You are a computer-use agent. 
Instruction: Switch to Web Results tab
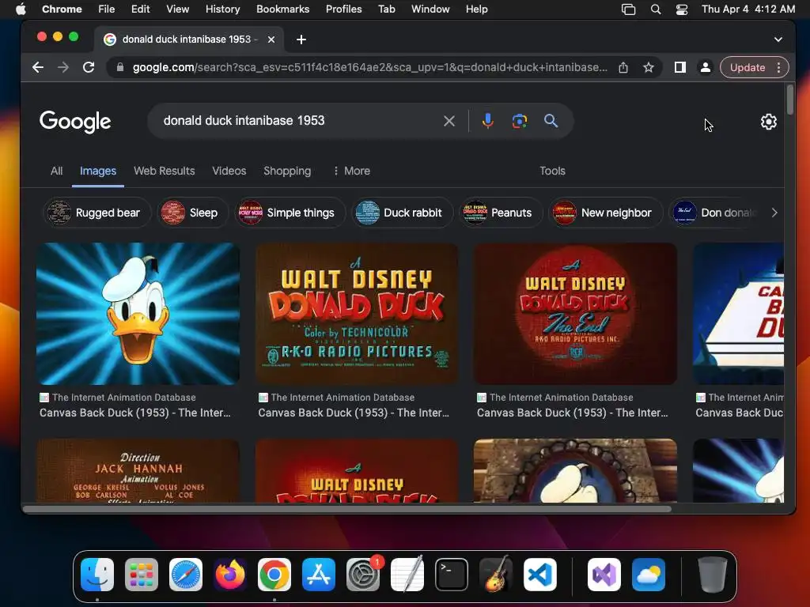point(165,171)
